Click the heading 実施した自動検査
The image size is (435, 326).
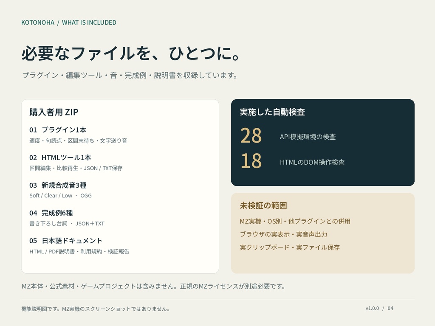(272, 112)
